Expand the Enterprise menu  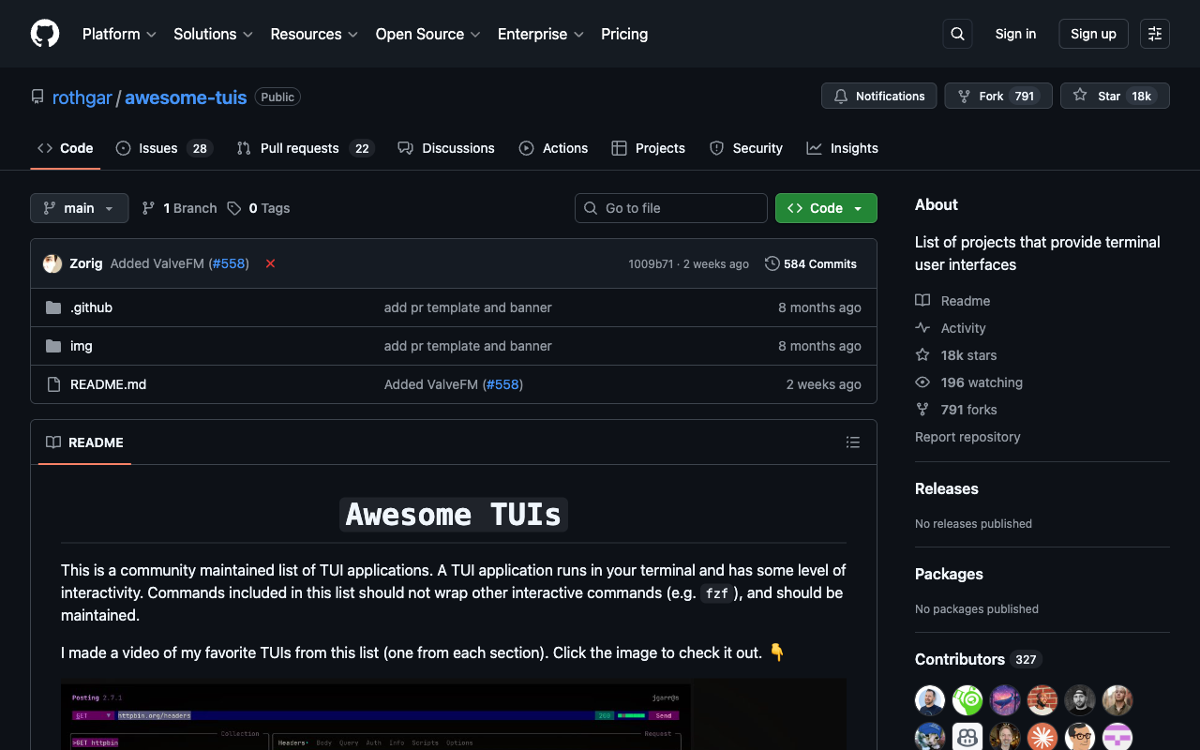coord(541,34)
